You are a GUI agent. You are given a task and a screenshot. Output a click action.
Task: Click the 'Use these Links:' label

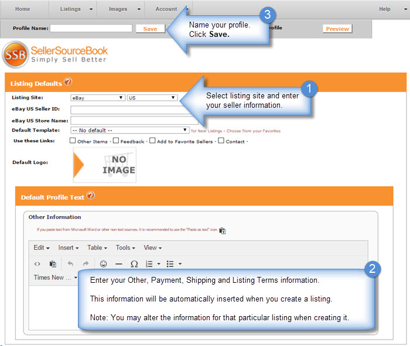tap(34, 141)
